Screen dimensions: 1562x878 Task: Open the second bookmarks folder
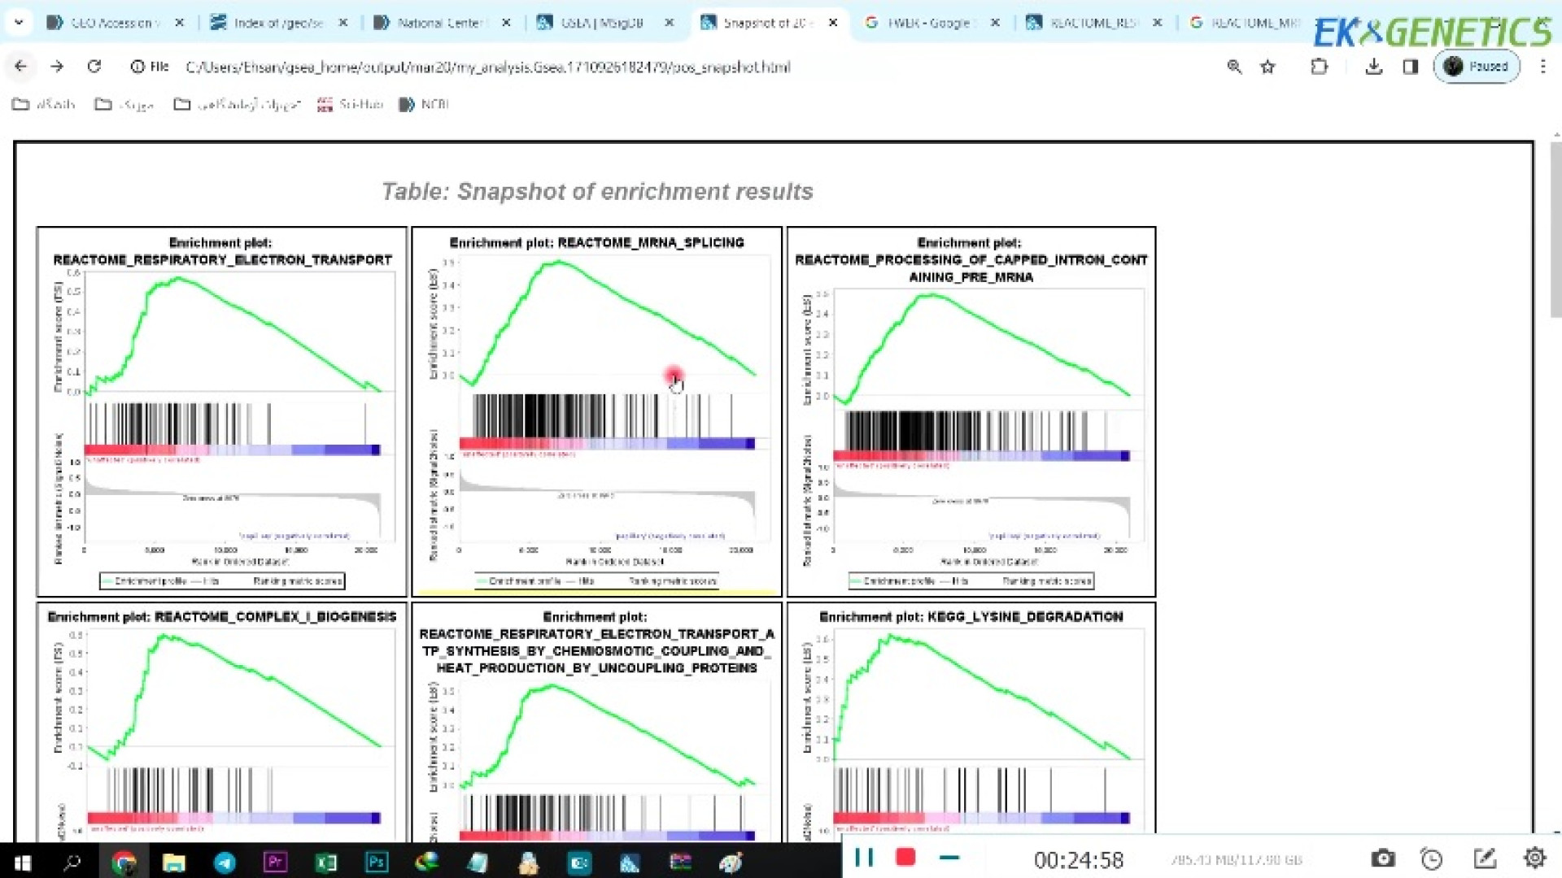pos(124,104)
